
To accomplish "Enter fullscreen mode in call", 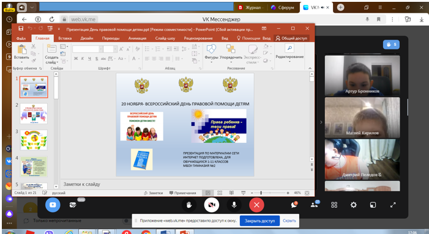I will point(393,205).
